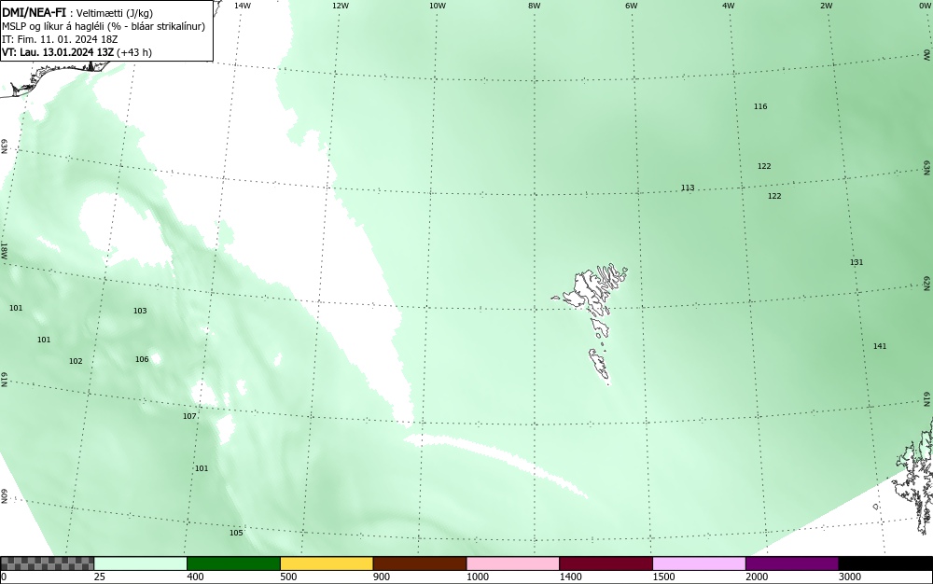Click the 113 value on the map
Image resolution: width=933 pixels, height=584 pixels.
(x=688, y=188)
